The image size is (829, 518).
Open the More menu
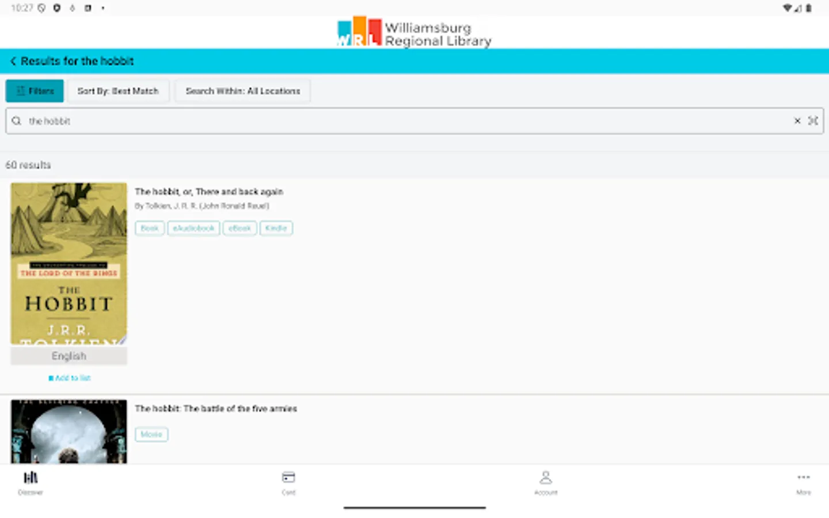[x=803, y=481]
